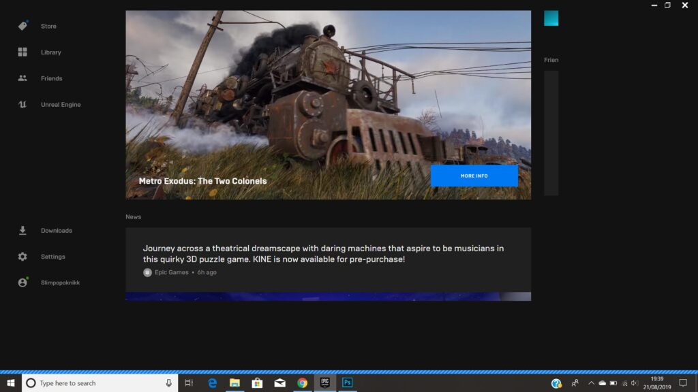698x392 pixels.
Task: Click the Metro Exodus: The Two Colonels title
Action: [202, 181]
